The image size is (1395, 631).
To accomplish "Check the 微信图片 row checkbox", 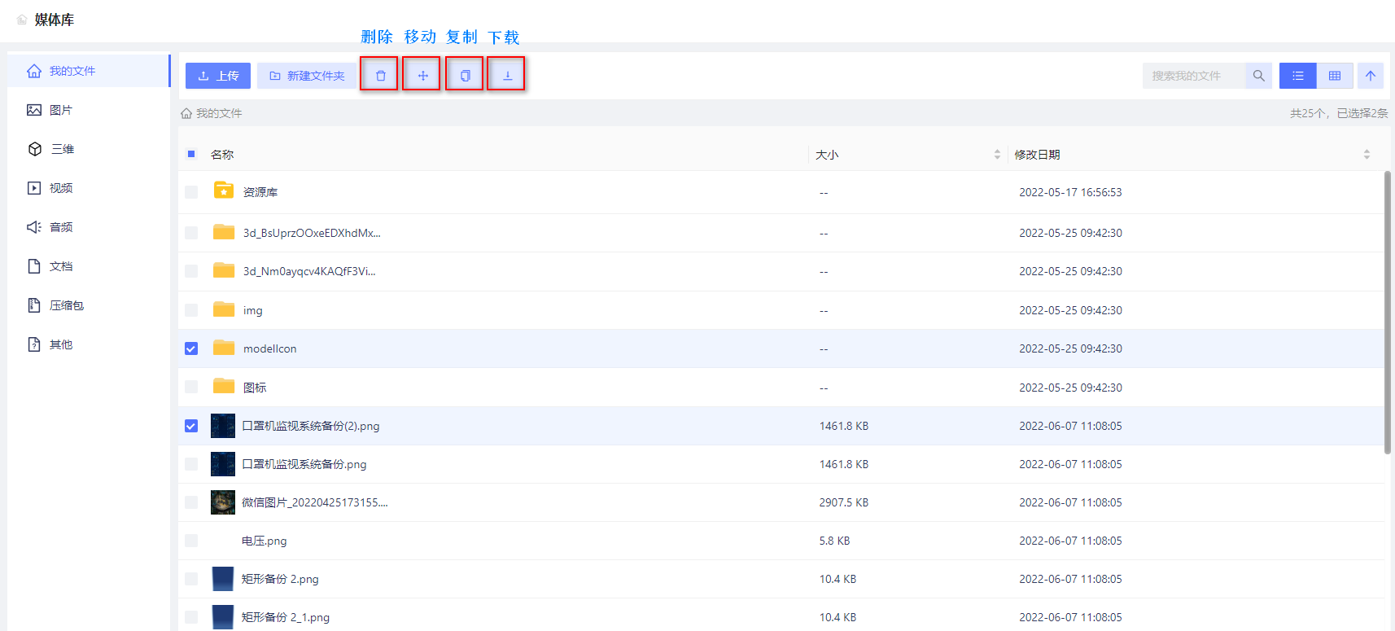I will (191, 502).
